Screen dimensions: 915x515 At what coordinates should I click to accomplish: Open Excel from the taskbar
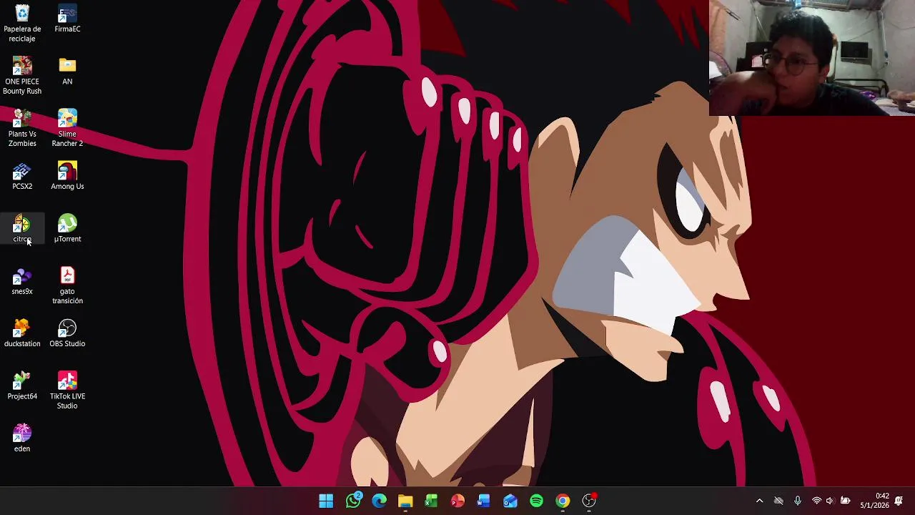tap(431, 501)
